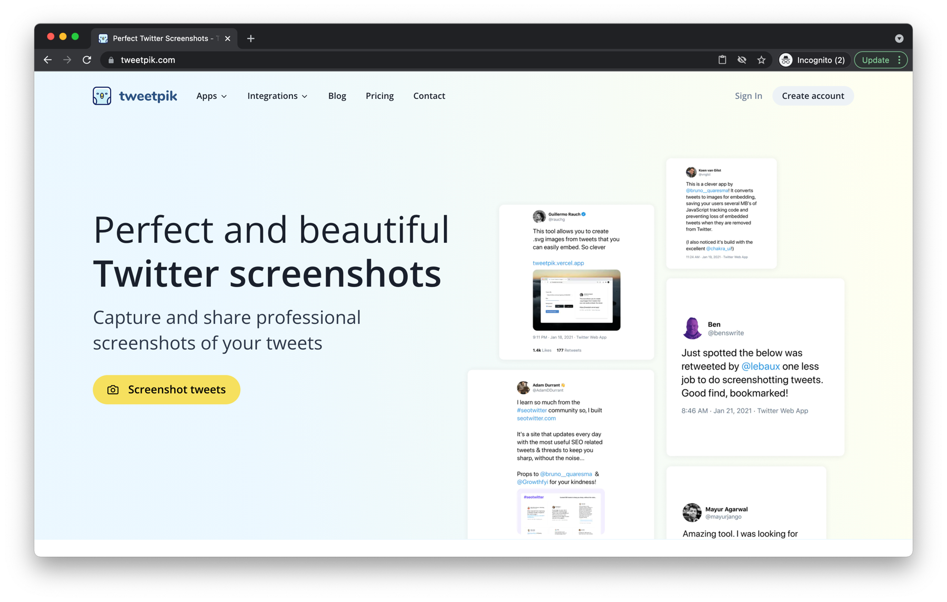
Task: Reload the page with the refresh icon
Action: coord(87,60)
